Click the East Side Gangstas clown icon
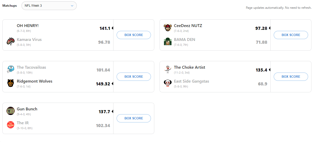This screenshot has height=142, width=313. point(168,83)
